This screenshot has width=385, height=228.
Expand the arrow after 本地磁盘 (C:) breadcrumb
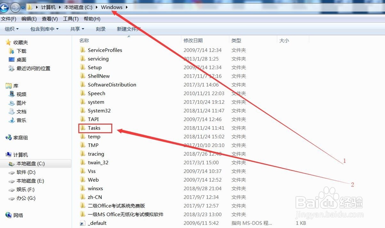click(97, 7)
